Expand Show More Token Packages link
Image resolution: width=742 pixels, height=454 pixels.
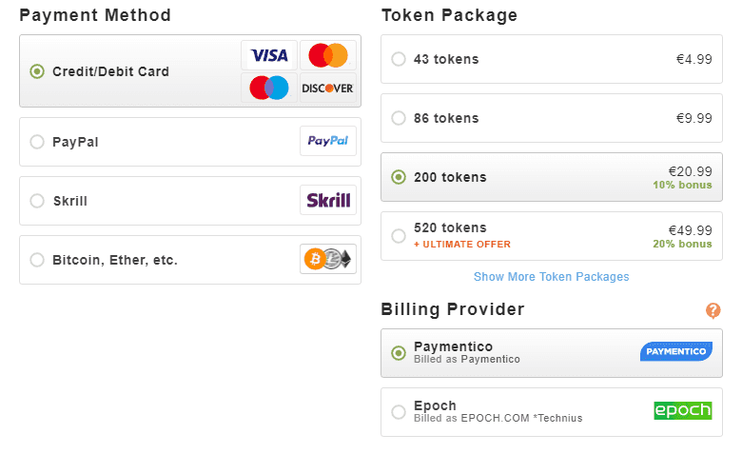[x=552, y=276]
